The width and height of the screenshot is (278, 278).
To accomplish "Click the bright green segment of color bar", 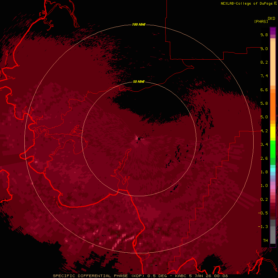I will pos(273,149).
